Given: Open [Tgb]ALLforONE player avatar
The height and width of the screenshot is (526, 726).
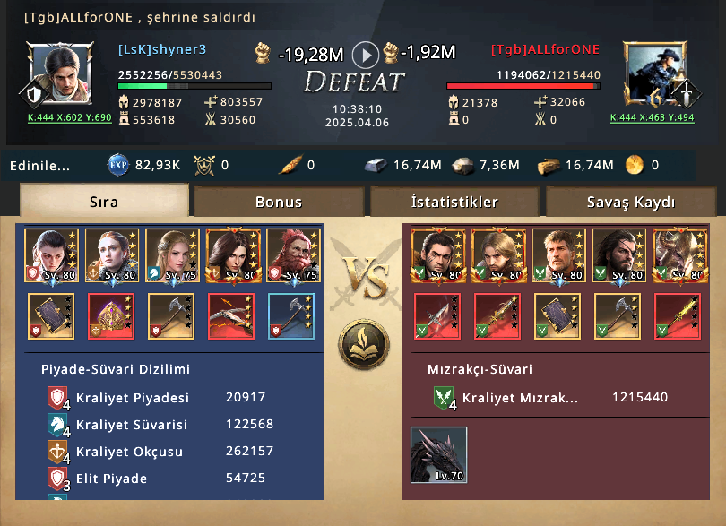Looking at the screenshot, I should [654, 73].
